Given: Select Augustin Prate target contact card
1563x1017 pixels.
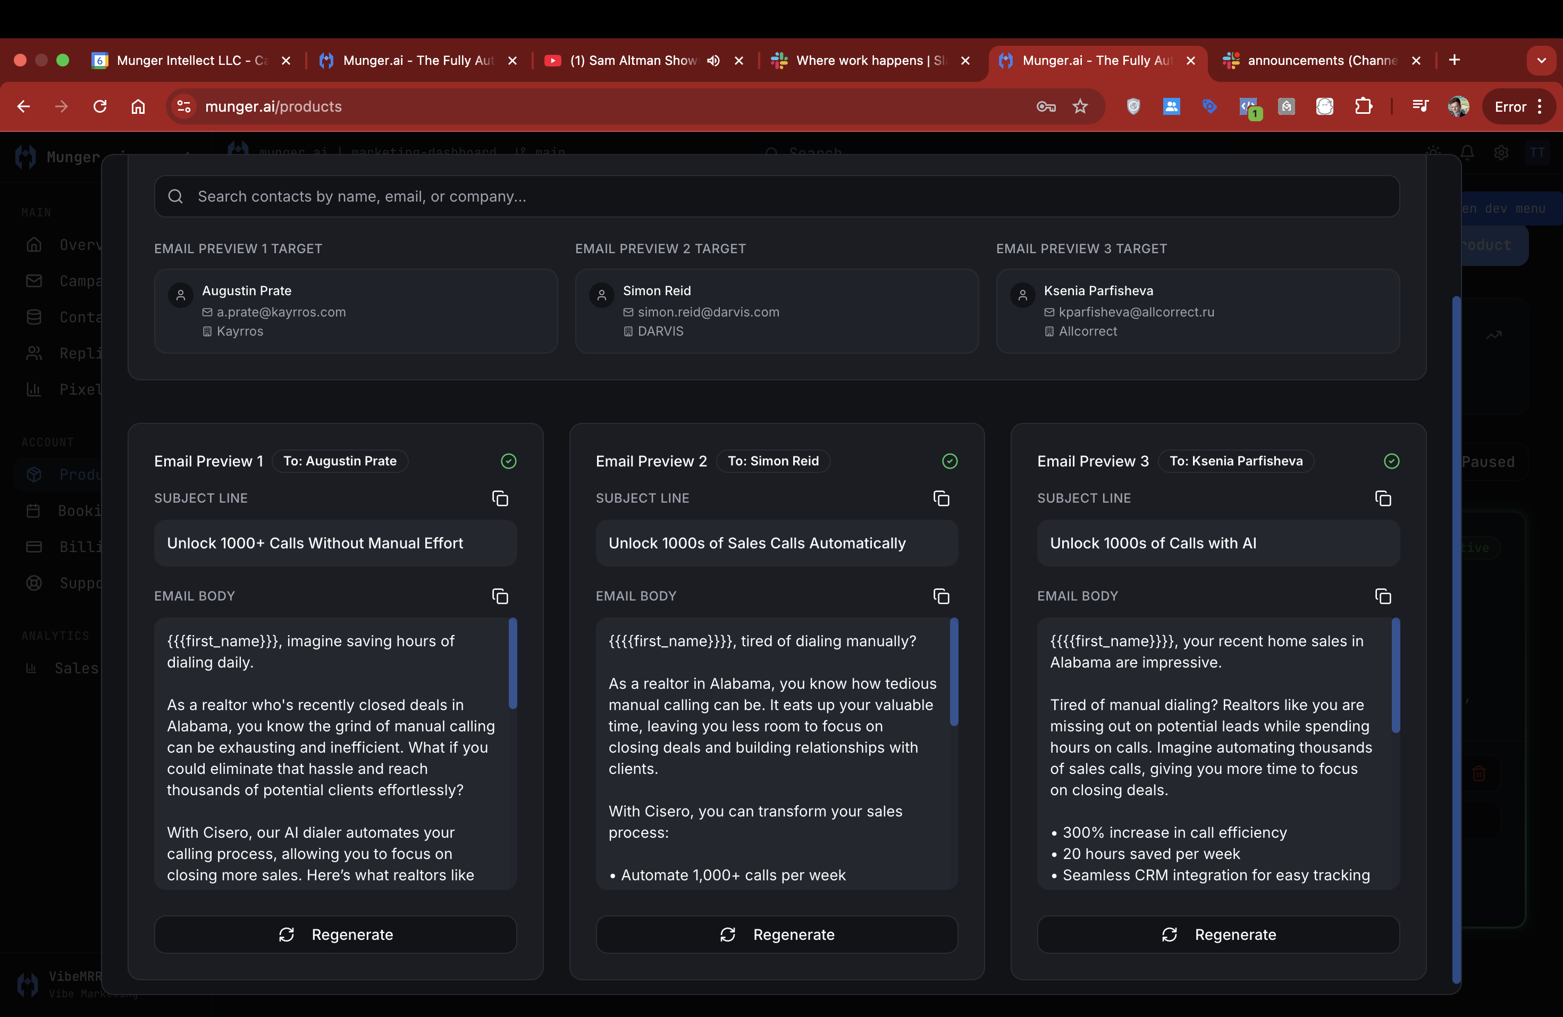Looking at the screenshot, I should (355, 311).
